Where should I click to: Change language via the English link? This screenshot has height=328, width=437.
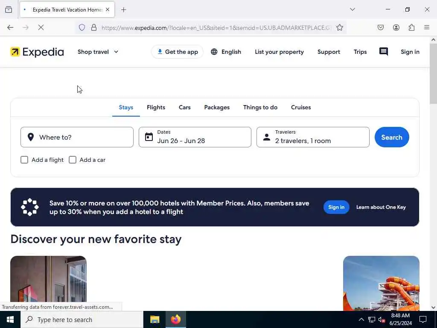click(x=231, y=52)
